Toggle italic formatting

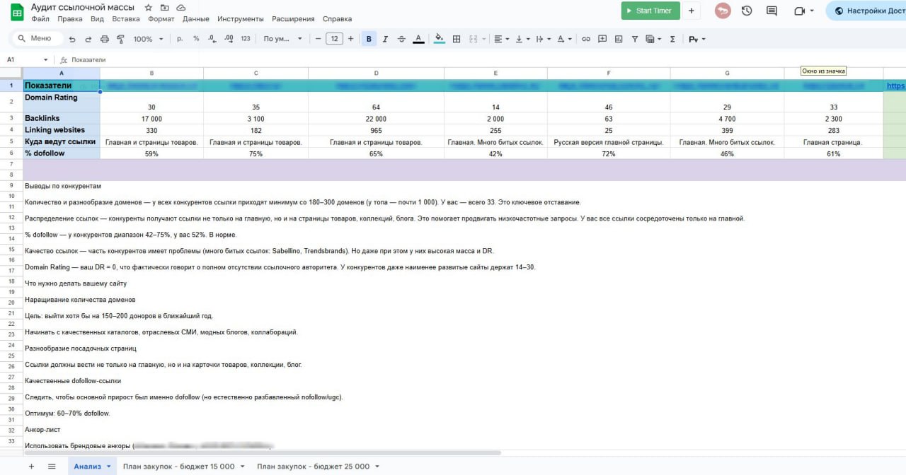pos(385,39)
